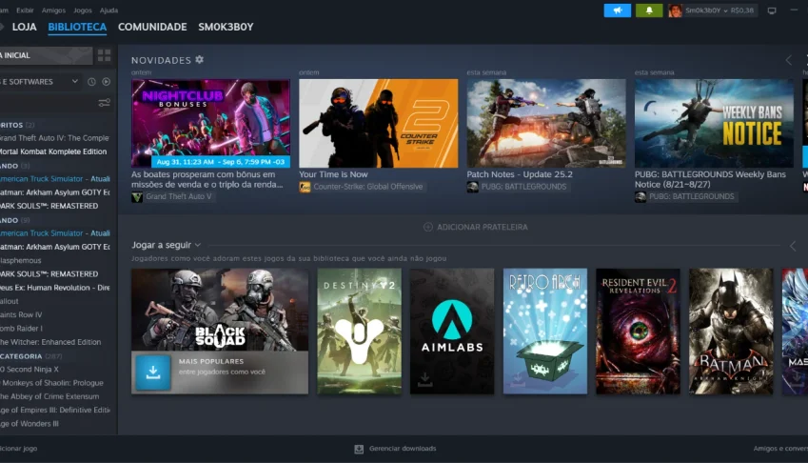Click the Aimlabs download arrow icon
Viewport: 808px width, 463px height.
(x=425, y=379)
